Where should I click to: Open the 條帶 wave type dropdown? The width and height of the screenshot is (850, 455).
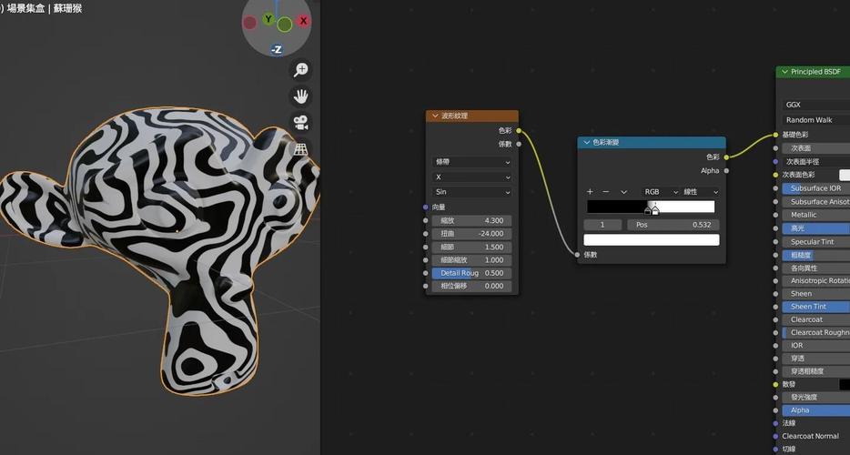coord(472,162)
